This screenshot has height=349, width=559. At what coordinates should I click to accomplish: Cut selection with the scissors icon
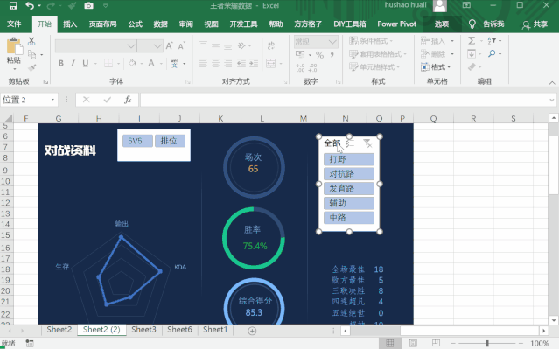[31, 41]
